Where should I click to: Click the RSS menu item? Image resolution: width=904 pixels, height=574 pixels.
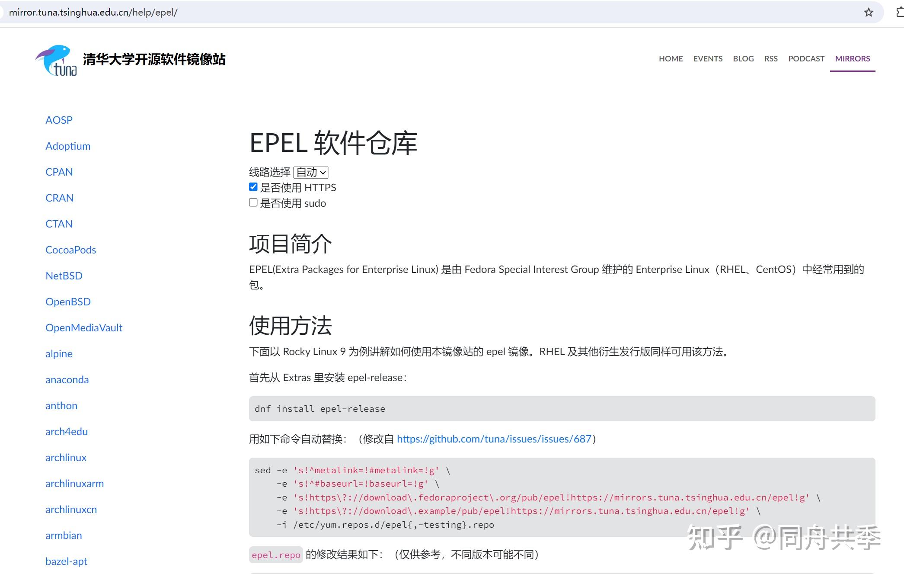coord(771,58)
